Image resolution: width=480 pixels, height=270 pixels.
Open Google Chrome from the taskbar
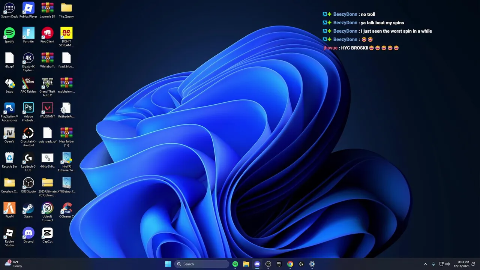coord(290,264)
